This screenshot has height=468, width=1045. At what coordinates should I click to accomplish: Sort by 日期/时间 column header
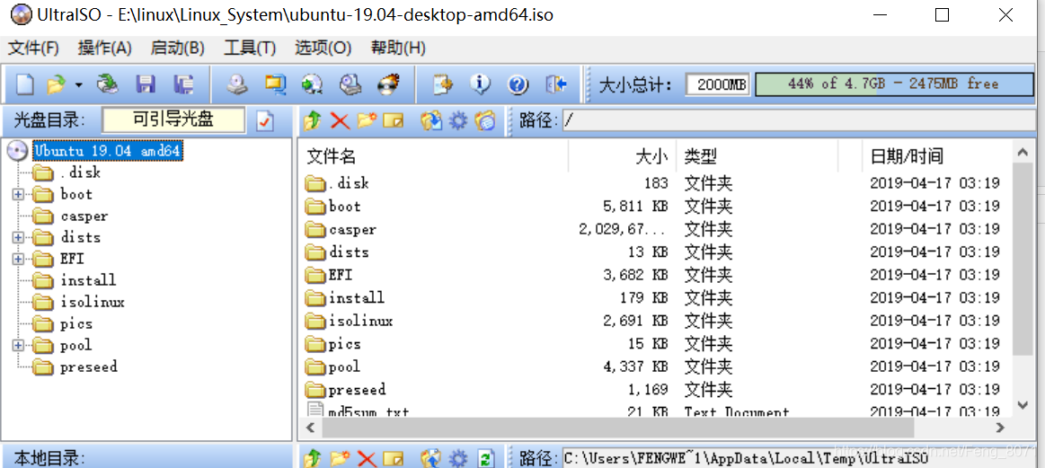937,156
